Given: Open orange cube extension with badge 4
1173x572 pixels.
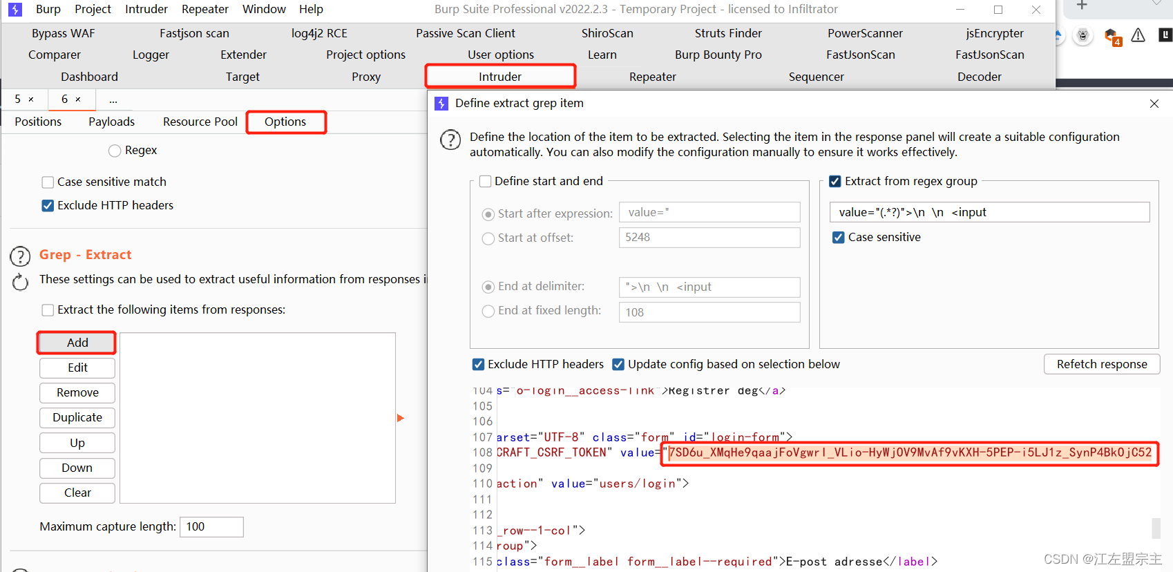Looking at the screenshot, I should coord(1112,37).
